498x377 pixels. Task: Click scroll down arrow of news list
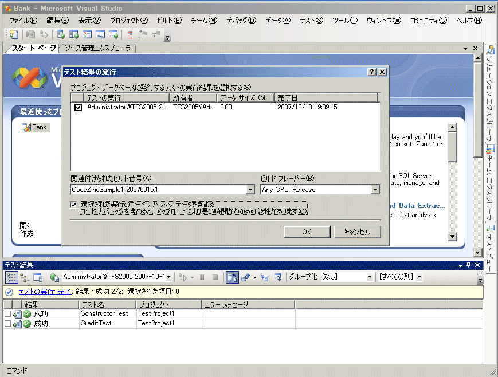(x=452, y=236)
